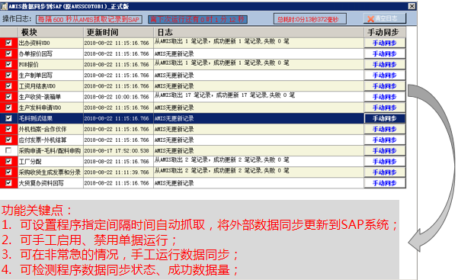
Task: Click the log showing 取出 17 笔记录
Action: point(259,97)
